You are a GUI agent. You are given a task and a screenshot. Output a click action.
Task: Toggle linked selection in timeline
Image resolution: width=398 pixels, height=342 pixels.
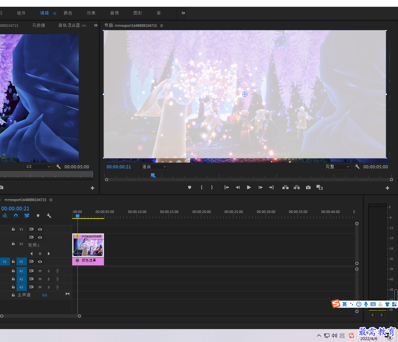(x=27, y=216)
